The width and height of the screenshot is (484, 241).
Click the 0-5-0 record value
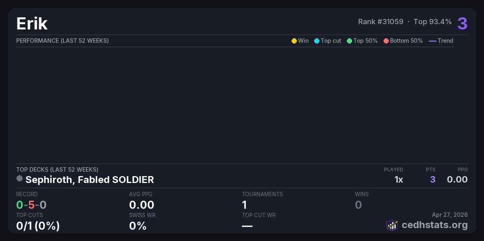pos(31,205)
